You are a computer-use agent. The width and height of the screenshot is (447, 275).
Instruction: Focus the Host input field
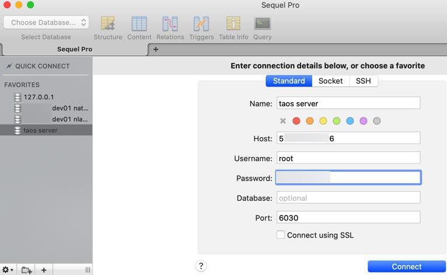coord(348,138)
